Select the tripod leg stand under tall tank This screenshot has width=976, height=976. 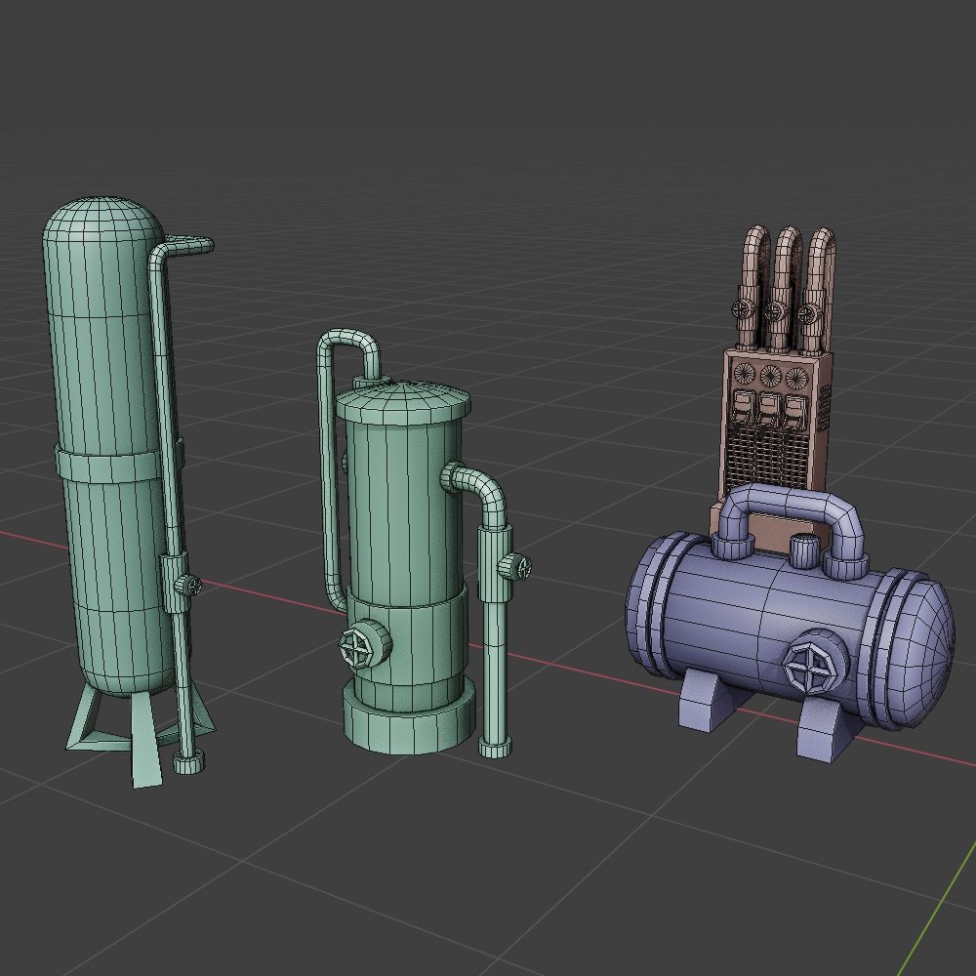click(x=98, y=727)
